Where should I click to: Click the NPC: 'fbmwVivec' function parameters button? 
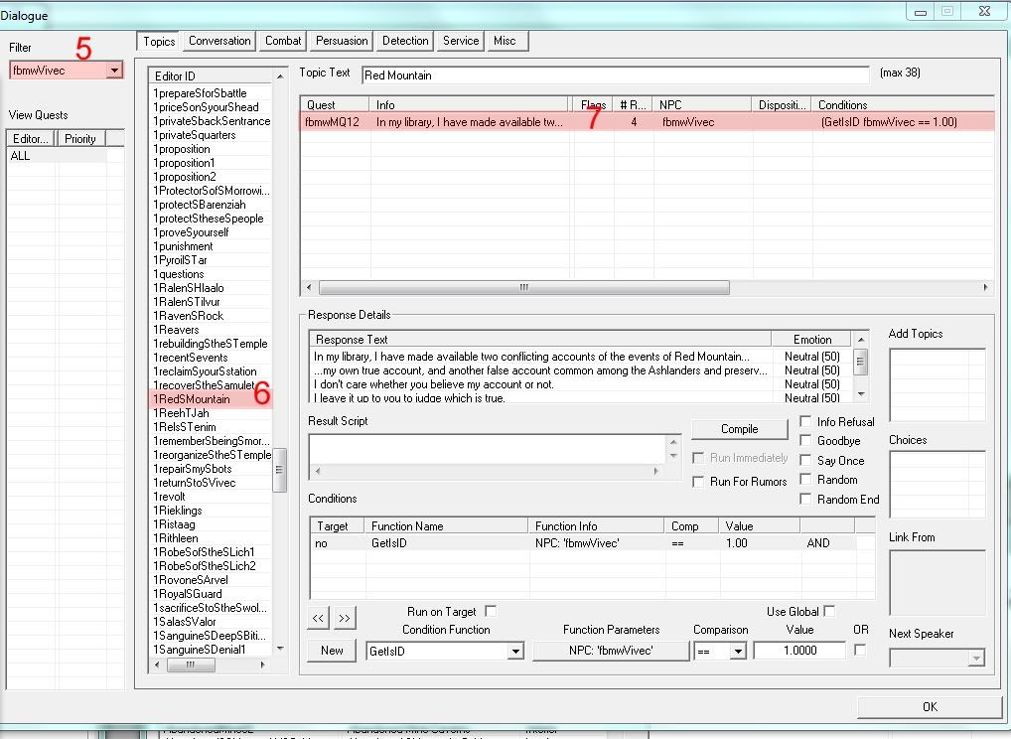[610, 651]
